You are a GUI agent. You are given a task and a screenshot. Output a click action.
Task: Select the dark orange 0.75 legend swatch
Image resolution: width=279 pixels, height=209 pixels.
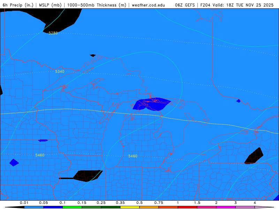(x=168, y=207)
